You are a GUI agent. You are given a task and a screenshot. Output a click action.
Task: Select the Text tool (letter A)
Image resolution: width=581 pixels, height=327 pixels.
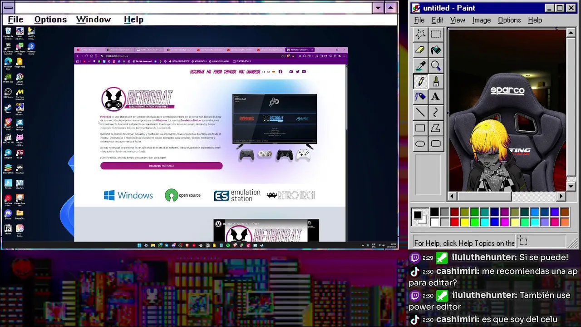coord(436,97)
